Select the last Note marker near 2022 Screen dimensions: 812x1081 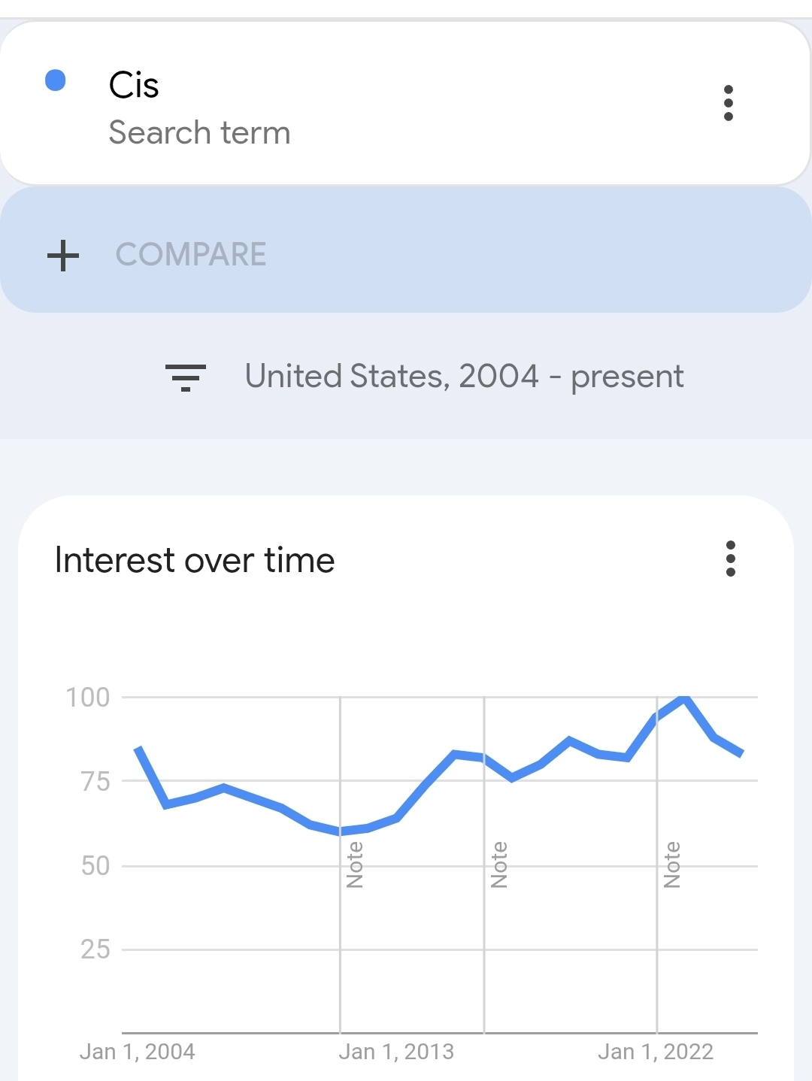coord(672,864)
